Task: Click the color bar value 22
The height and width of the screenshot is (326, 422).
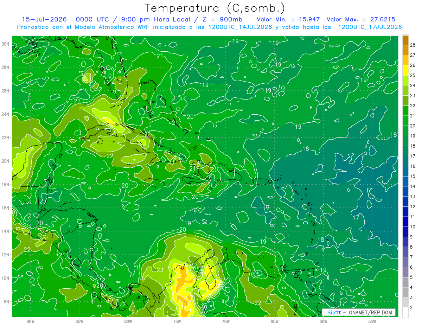Action: point(413,106)
